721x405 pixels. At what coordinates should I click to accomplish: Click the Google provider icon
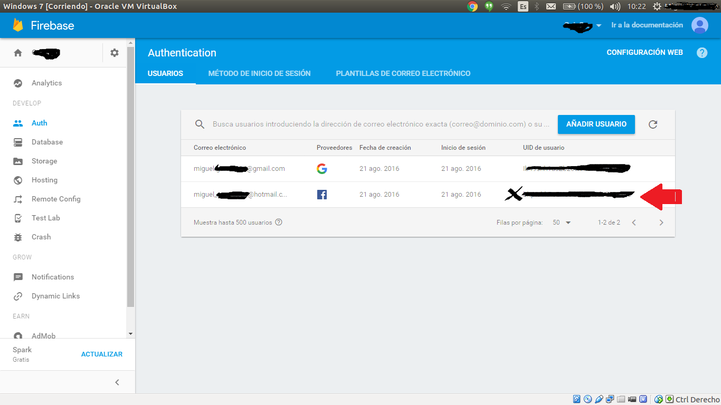[321, 169]
